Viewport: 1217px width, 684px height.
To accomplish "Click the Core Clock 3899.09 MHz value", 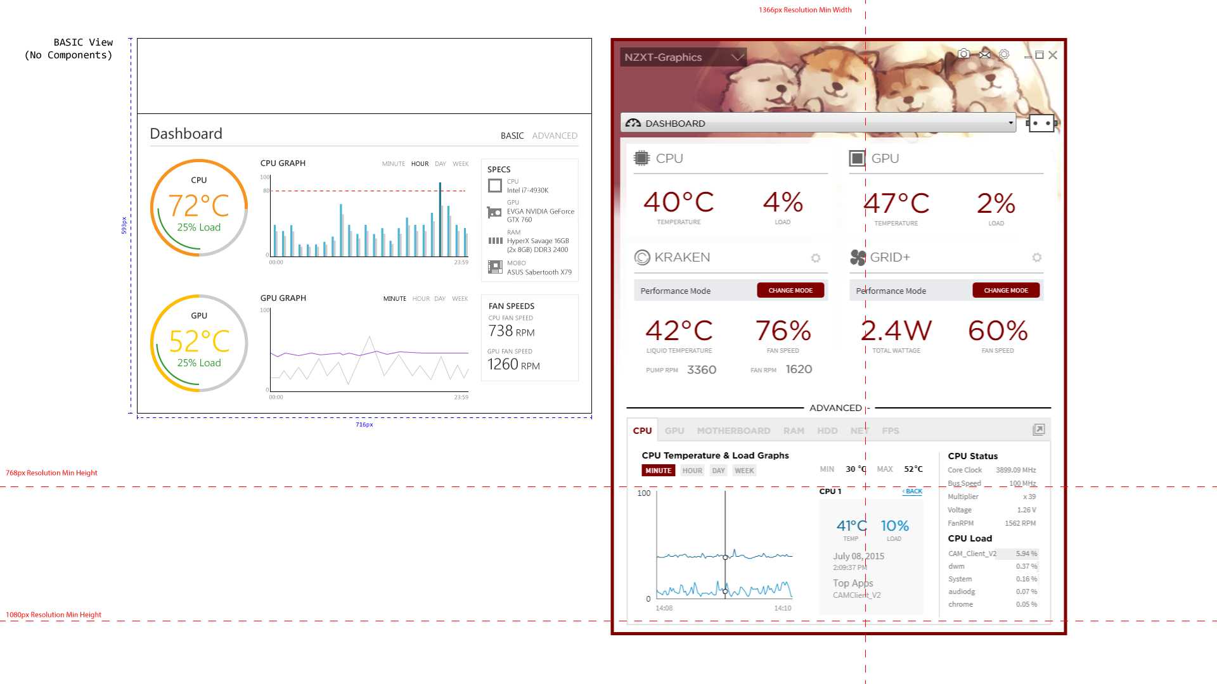I will (1015, 470).
